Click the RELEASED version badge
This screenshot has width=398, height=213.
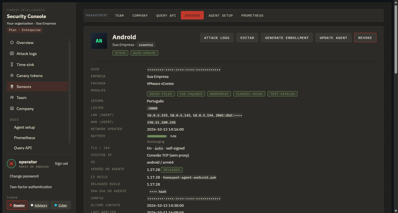(x=172, y=170)
